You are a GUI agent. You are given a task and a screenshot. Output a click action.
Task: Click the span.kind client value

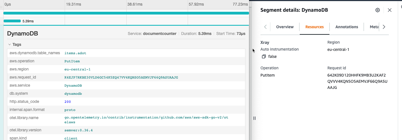[71, 138]
